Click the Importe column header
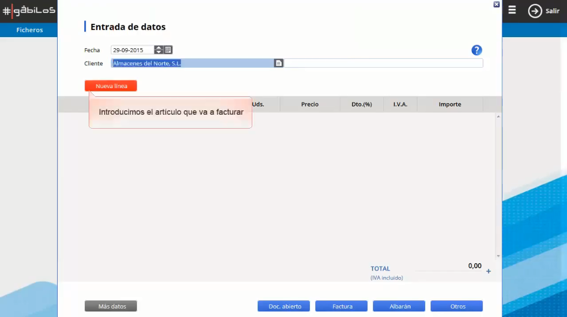This screenshot has height=317, width=567. click(x=450, y=104)
